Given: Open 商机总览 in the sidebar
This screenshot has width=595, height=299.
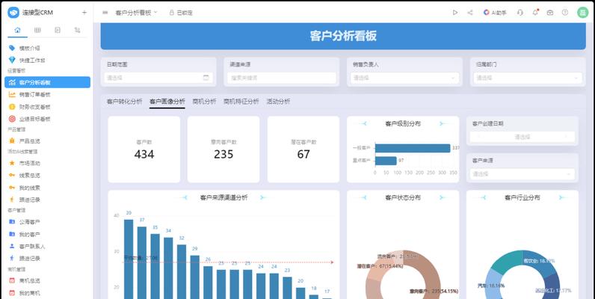Looking at the screenshot, I should [47, 281].
